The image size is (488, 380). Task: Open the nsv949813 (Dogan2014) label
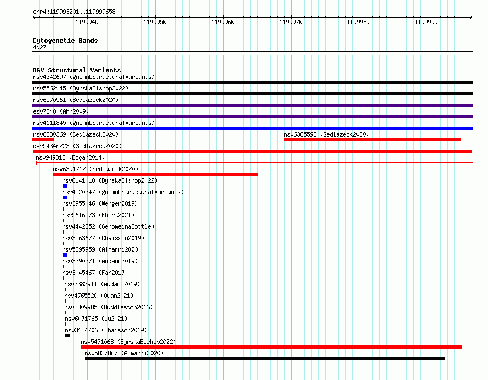70,157
